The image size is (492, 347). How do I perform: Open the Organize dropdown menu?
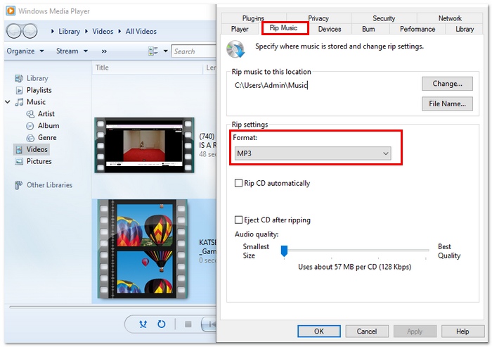pos(25,51)
